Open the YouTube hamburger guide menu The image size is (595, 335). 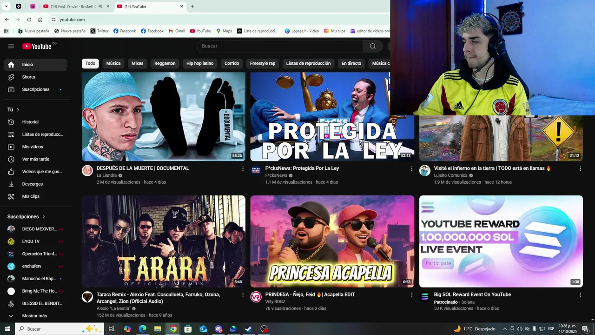tap(11, 46)
